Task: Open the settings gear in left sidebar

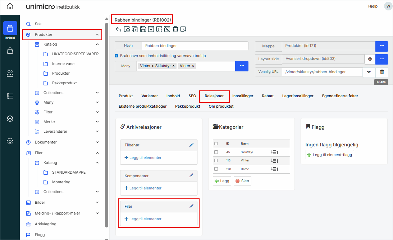Action: point(10,141)
